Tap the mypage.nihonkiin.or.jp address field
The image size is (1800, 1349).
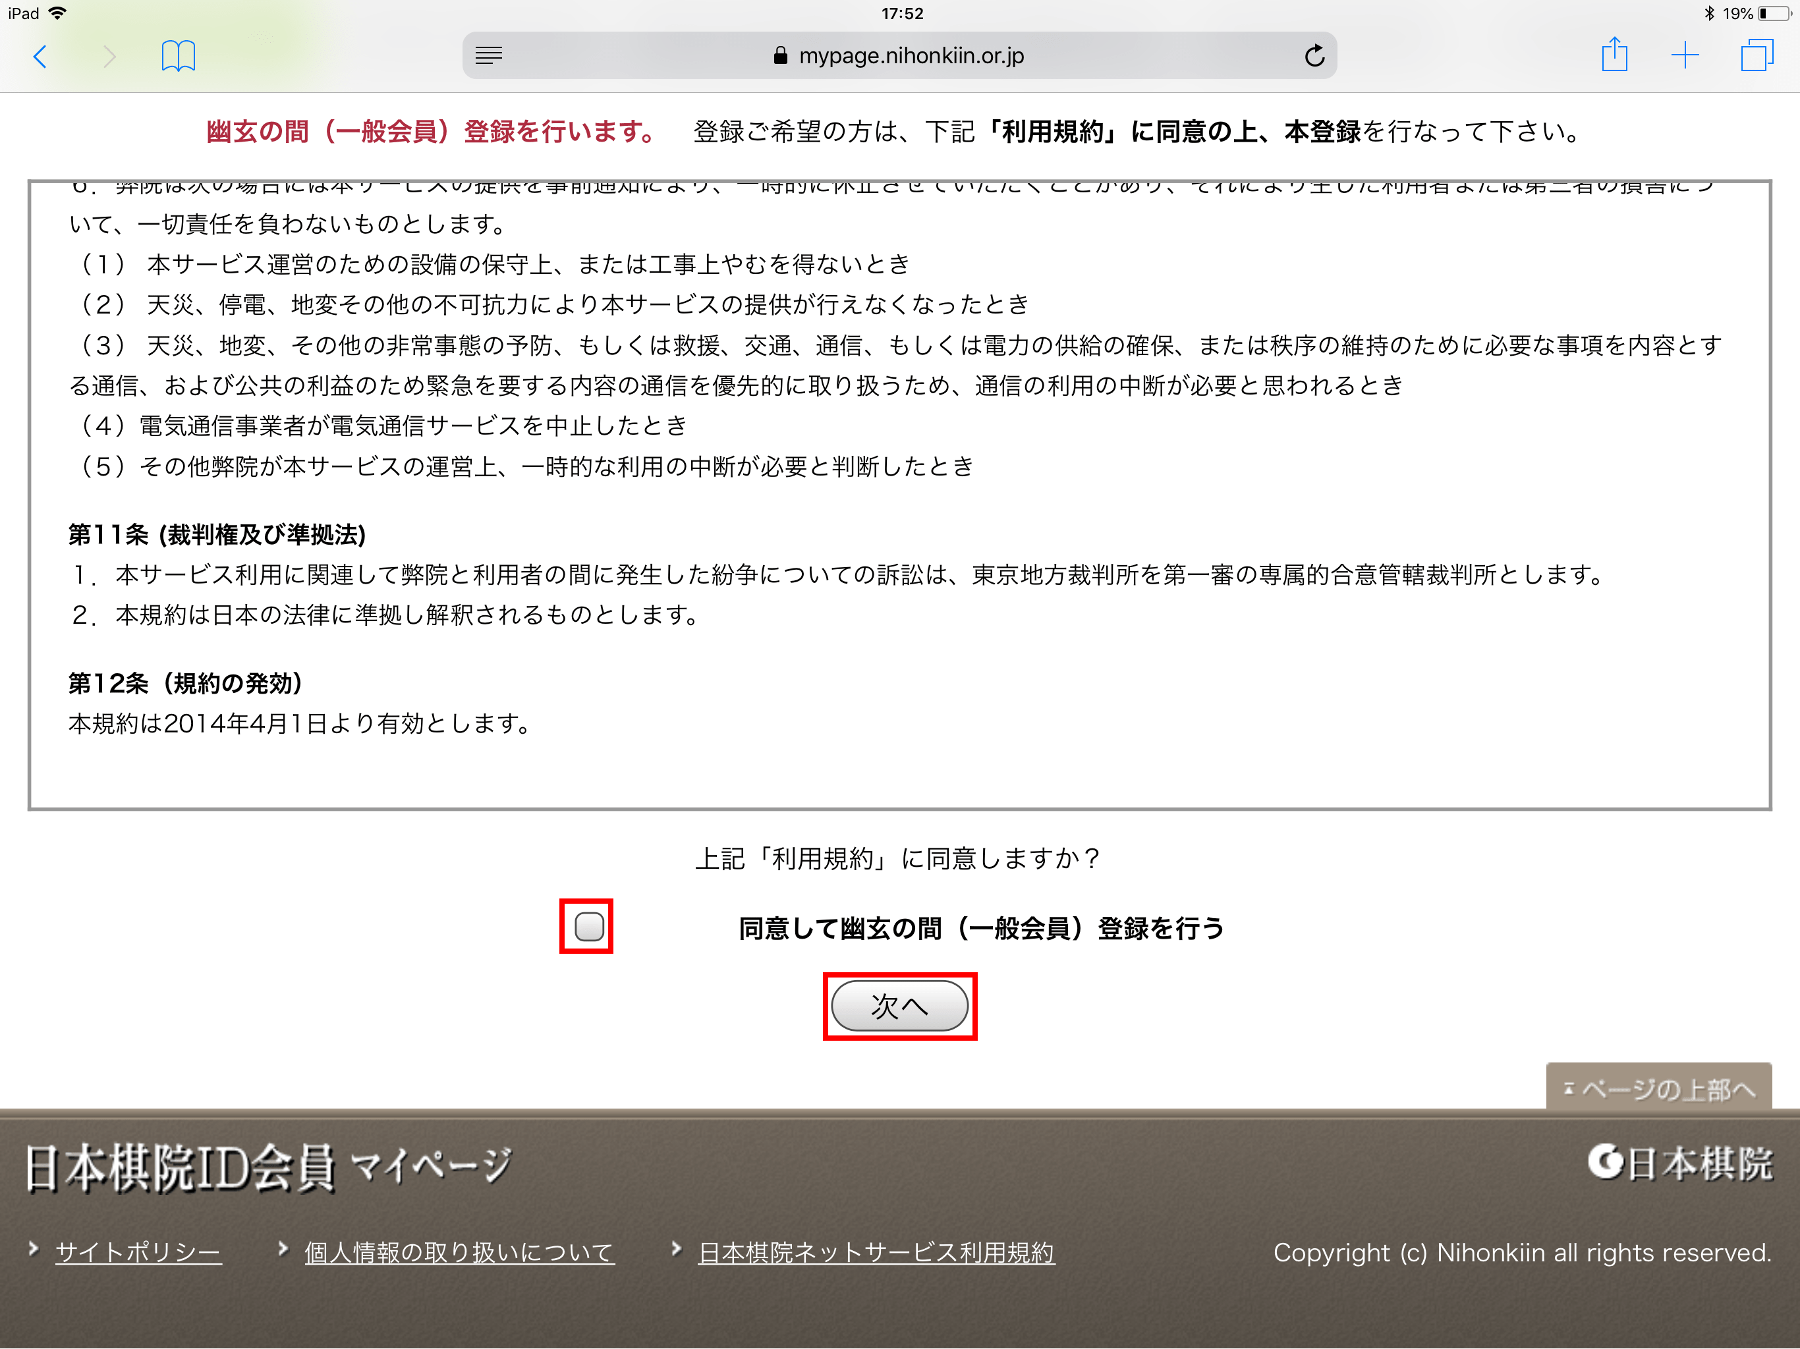coord(911,55)
